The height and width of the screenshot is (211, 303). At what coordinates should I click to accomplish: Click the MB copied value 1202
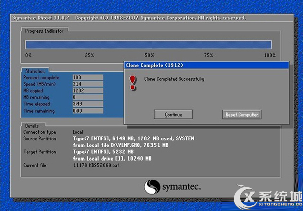point(88,91)
